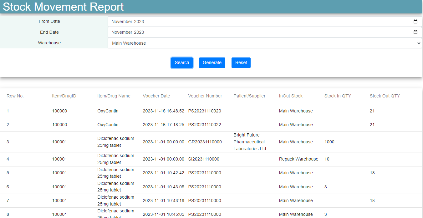
Task: Click the Search button
Action: click(x=182, y=62)
